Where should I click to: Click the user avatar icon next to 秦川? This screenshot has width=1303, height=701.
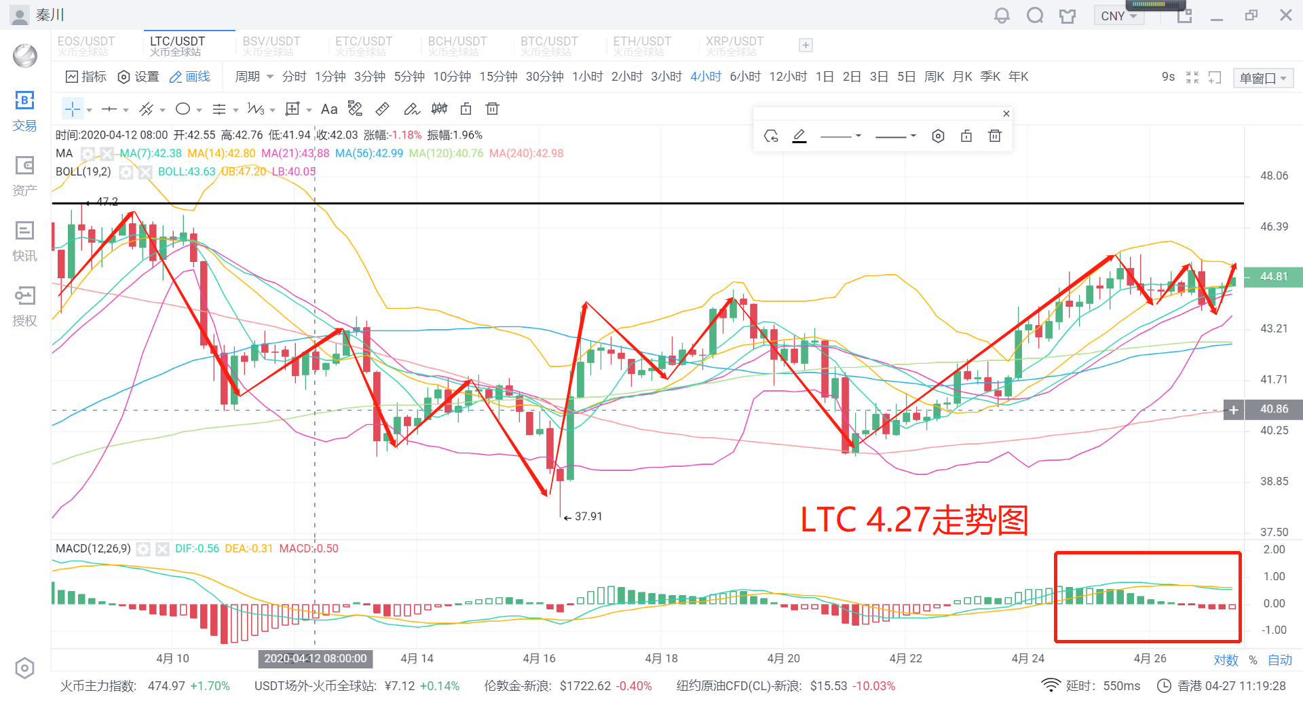click(20, 15)
